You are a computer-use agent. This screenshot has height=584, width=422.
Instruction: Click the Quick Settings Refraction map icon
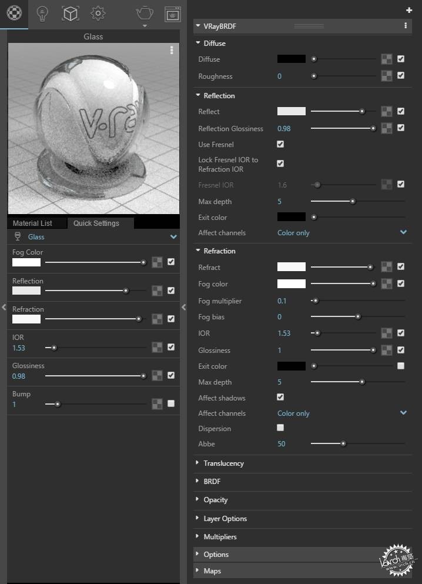click(x=157, y=319)
